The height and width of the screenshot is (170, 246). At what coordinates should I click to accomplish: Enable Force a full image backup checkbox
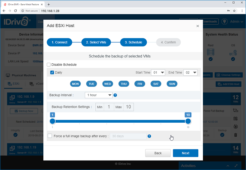[50, 136]
